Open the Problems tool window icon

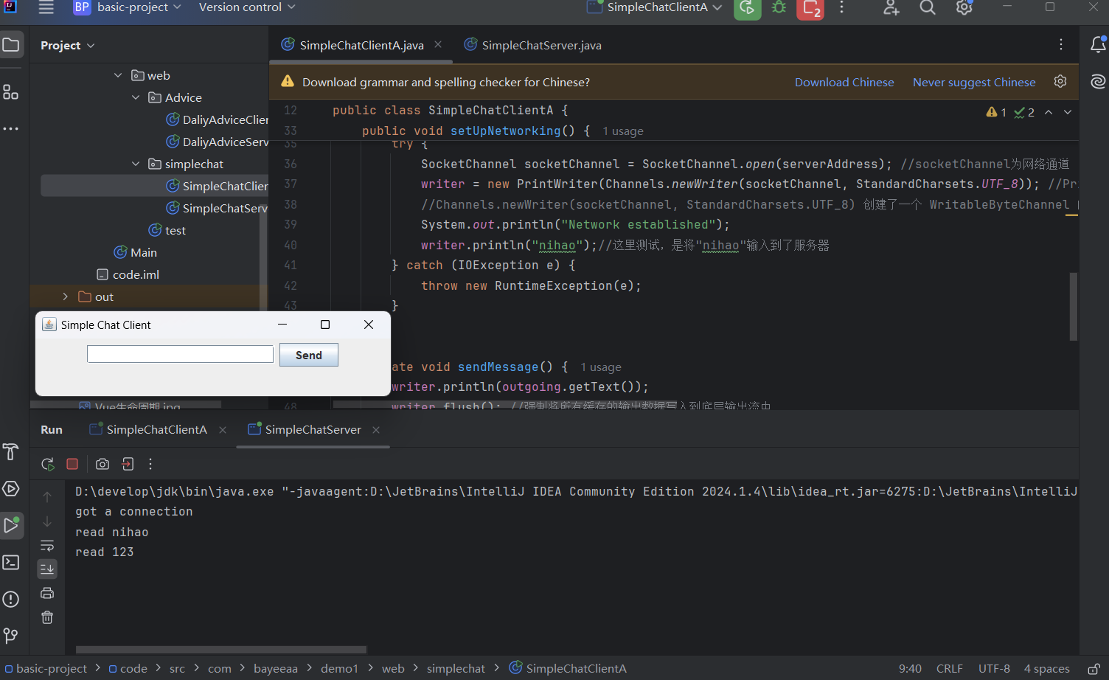(x=11, y=599)
